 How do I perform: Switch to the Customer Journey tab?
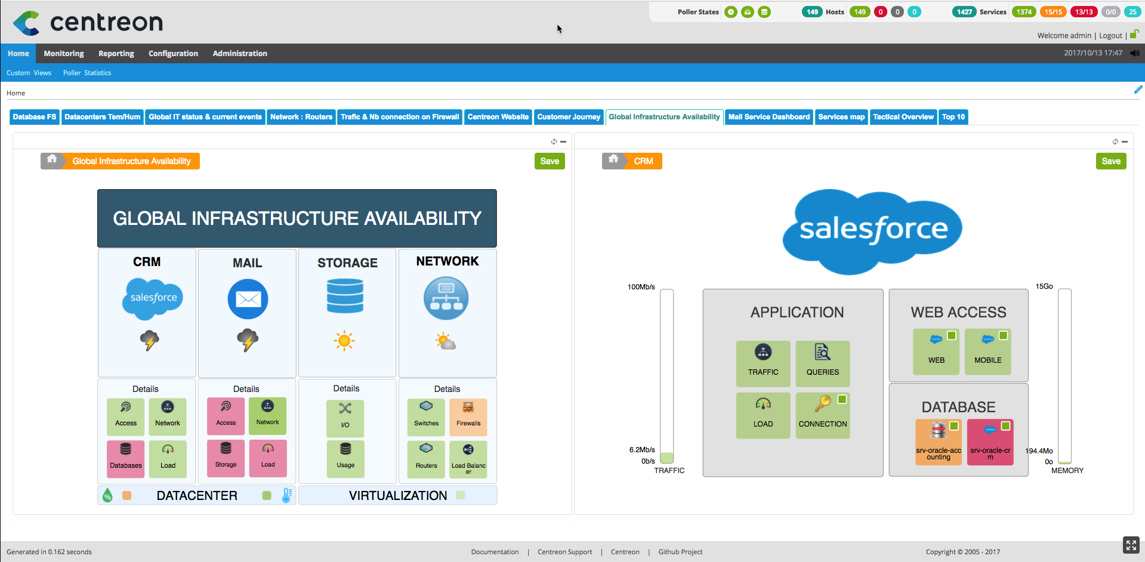click(569, 117)
